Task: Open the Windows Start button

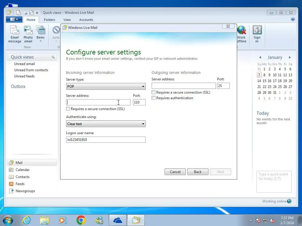Action: pos(8,220)
